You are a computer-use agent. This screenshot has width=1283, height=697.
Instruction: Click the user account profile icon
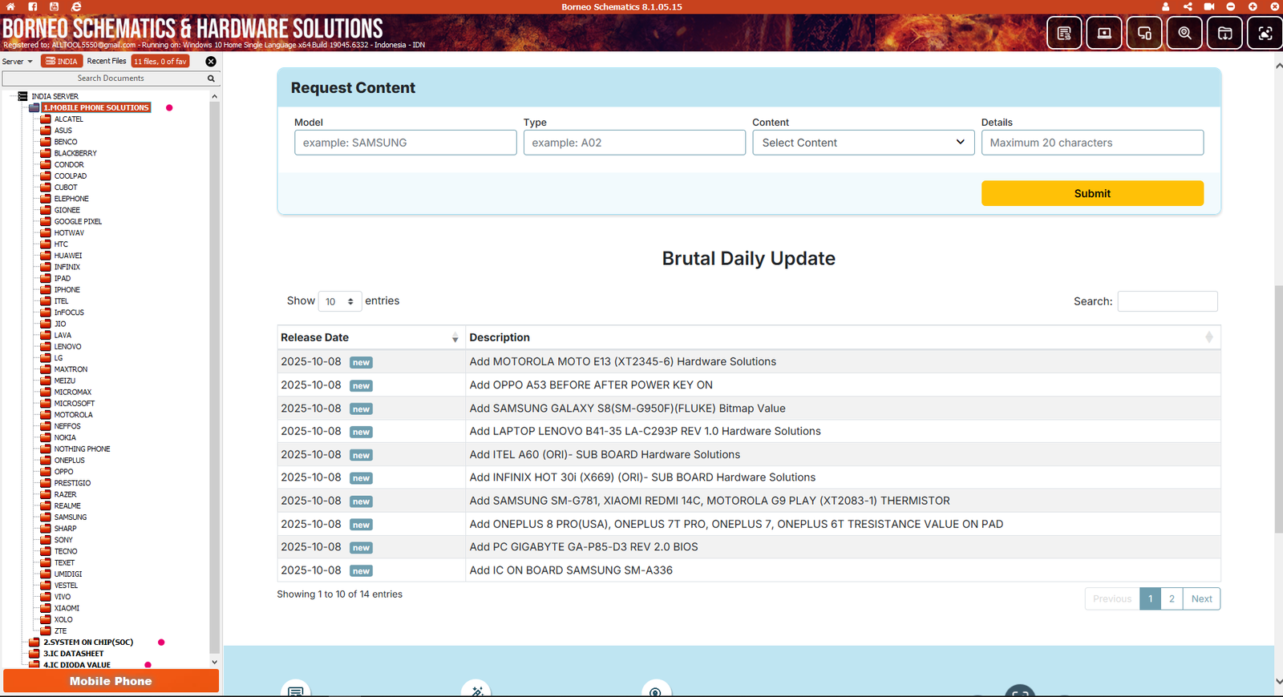coord(1166,6)
